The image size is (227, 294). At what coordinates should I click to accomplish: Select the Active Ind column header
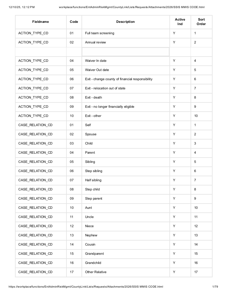pyautogui.click(x=180, y=22)
